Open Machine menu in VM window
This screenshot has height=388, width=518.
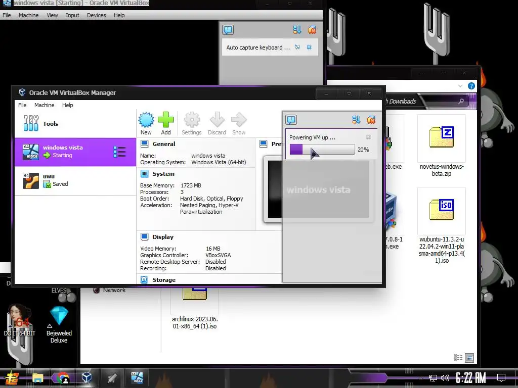coord(28,15)
